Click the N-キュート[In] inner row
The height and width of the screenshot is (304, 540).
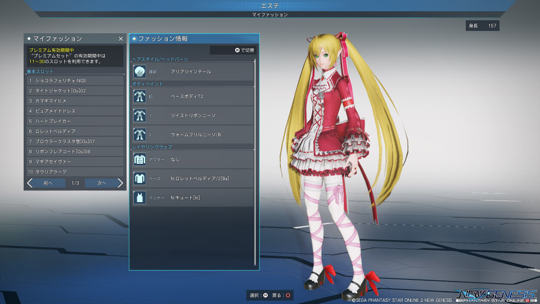click(x=193, y=198)
